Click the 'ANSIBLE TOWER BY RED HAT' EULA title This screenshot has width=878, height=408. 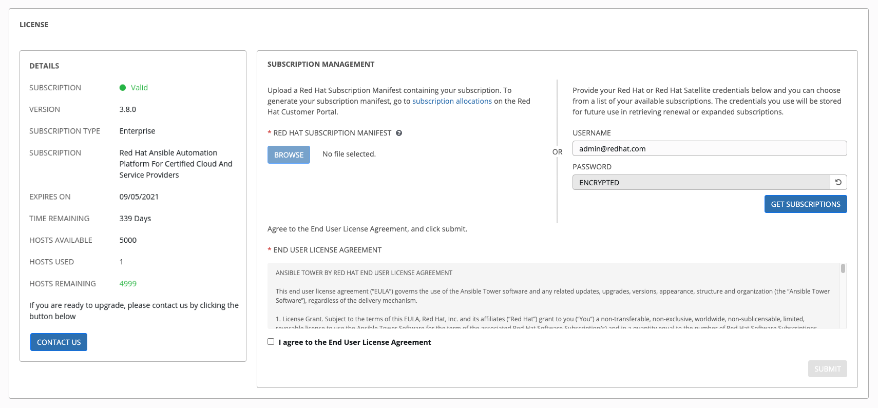[x=364, y=273]
